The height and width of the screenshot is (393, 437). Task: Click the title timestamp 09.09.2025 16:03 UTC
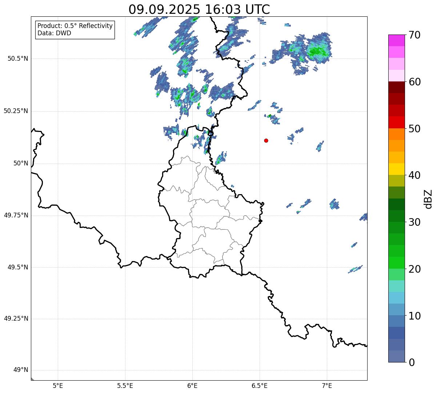point(199,9)
